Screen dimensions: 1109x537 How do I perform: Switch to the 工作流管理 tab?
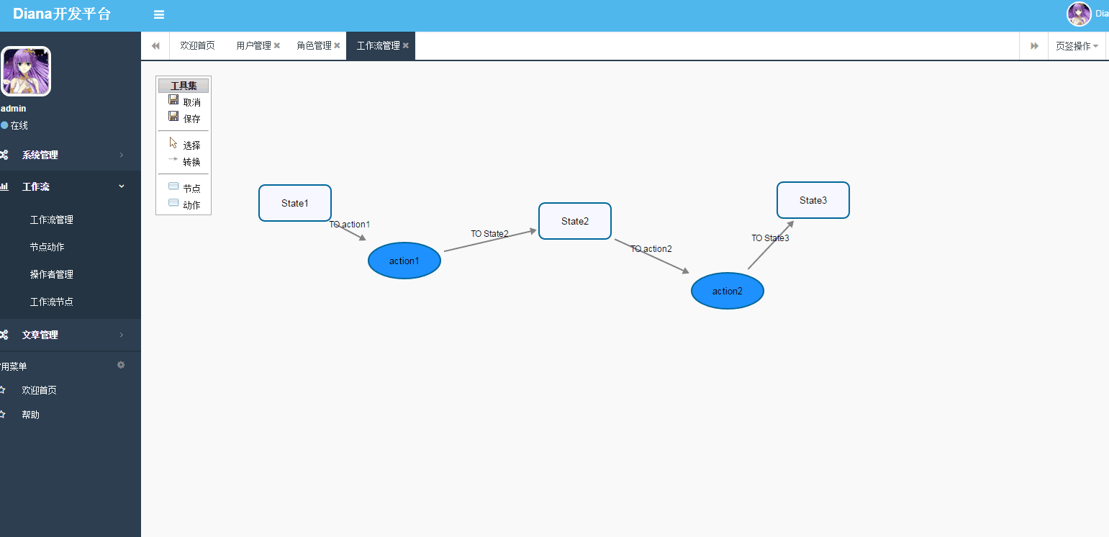pos(378,45)
